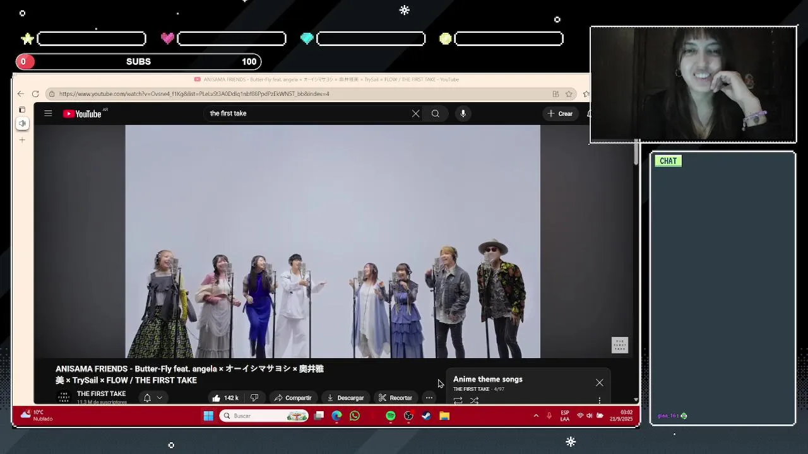This screenshot has height=454, width=808.
Task: Open the tab actions icon in sidebar
Action: [x=22, y=110]
